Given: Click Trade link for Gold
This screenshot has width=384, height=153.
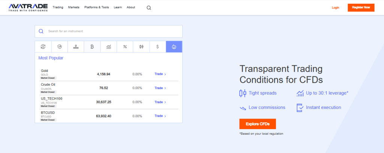Looking at the screenshot, I should (160, 74).
